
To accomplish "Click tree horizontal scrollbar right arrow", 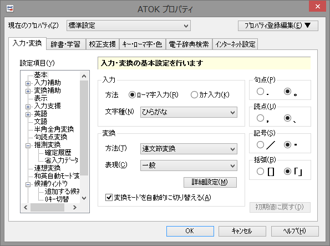I will (x=75, y=208).
